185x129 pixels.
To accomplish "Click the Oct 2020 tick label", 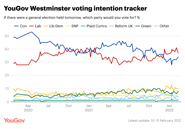I will (68, 106).
